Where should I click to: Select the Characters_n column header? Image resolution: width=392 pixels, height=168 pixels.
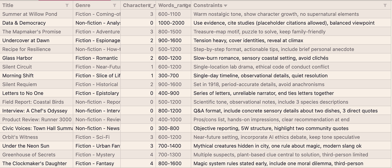click(138, 5)
